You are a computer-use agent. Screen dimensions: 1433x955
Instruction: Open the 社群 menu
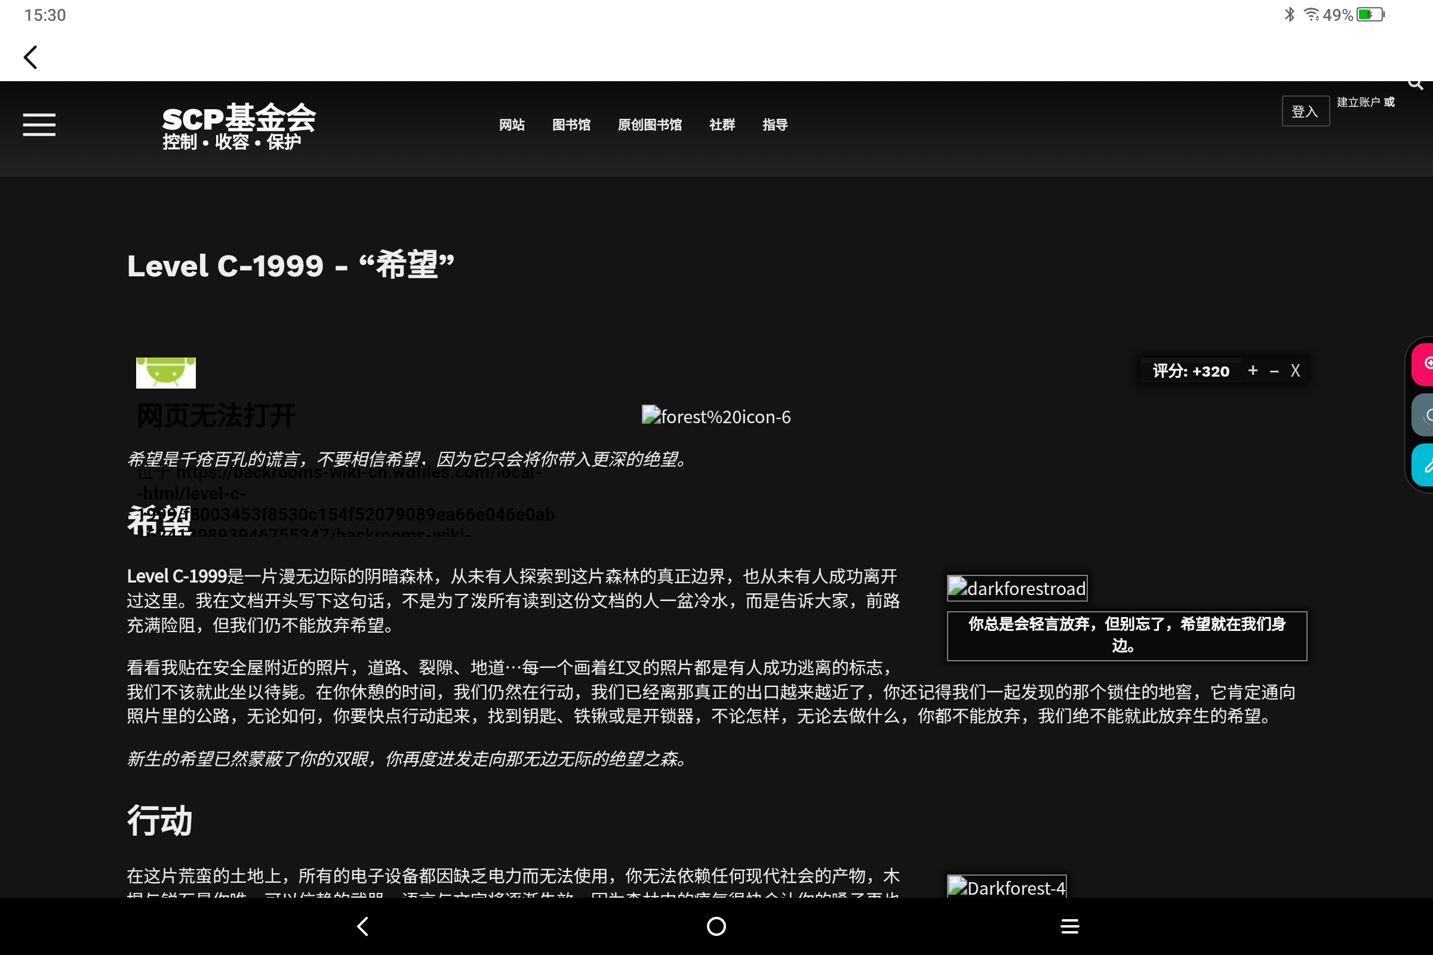[x=722, y=125]
